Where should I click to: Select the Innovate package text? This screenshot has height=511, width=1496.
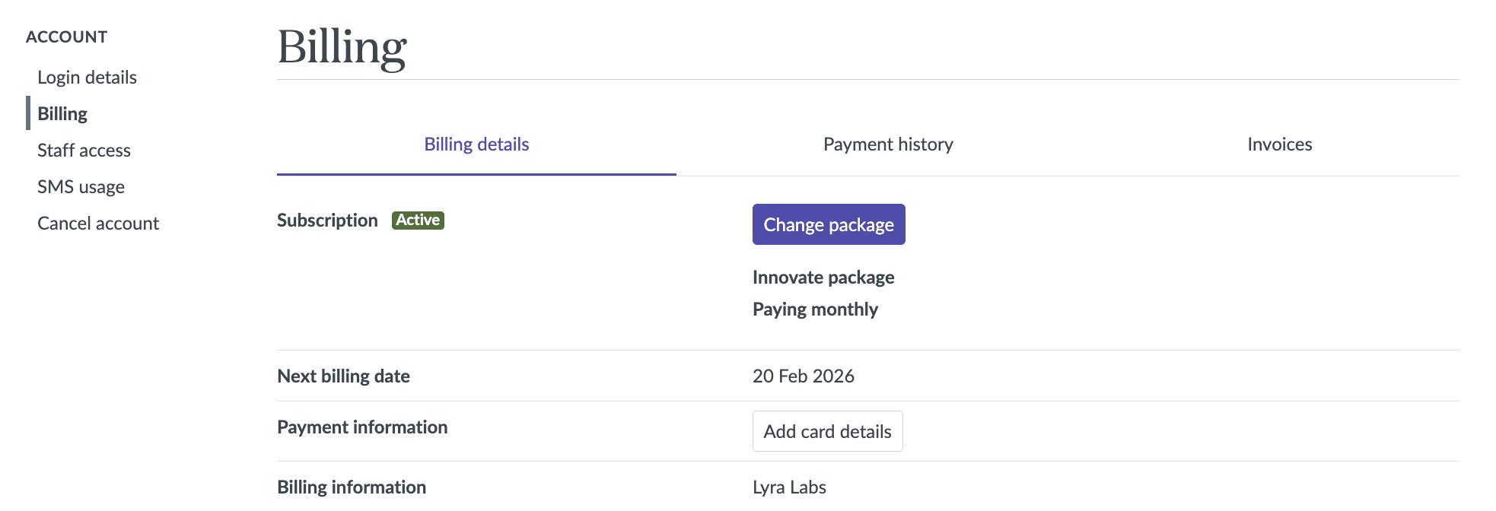coord(823,278)
